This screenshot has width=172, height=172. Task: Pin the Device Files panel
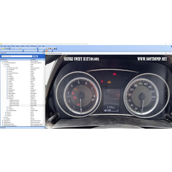tap(43, 53)
